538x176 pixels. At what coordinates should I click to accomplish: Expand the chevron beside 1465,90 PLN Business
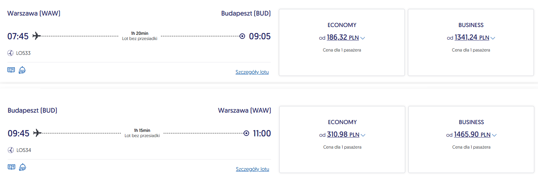pos(494,135)
